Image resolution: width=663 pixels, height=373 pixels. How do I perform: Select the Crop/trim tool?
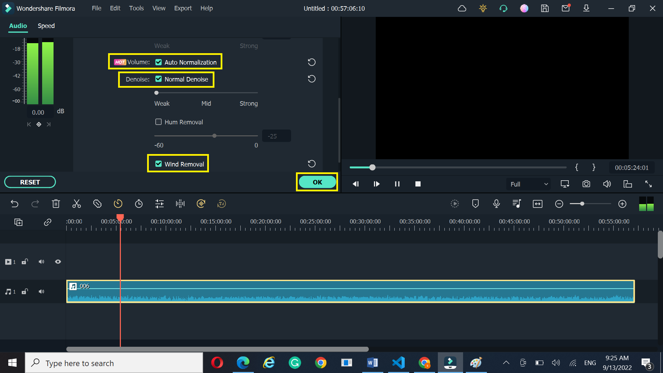[x=97, y=203]
